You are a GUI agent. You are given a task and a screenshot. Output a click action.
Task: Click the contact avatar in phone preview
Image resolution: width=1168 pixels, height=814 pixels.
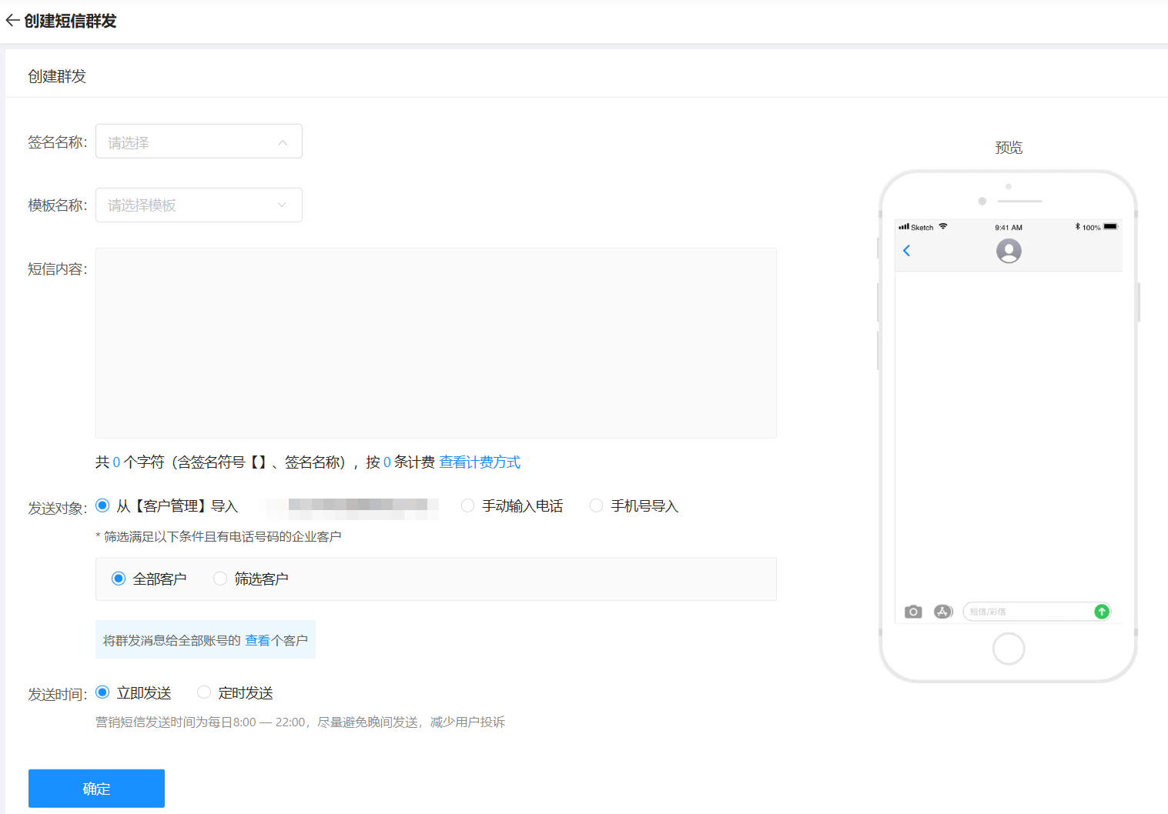click(1008, 251)
